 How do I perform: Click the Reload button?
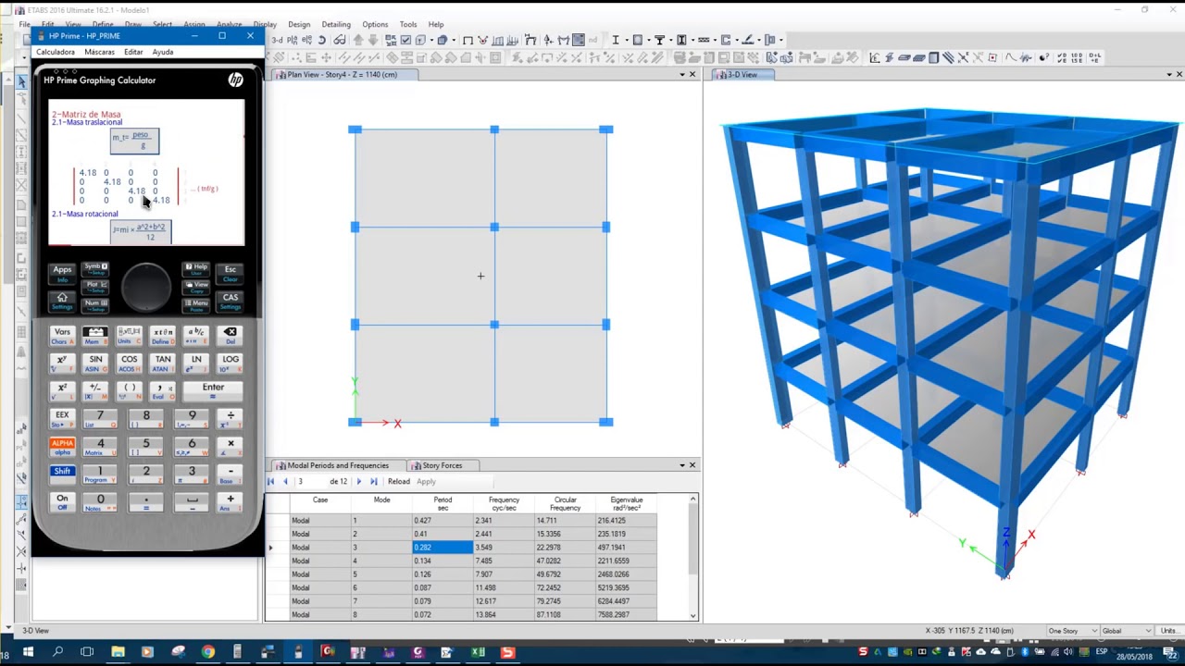coord(399,481)
